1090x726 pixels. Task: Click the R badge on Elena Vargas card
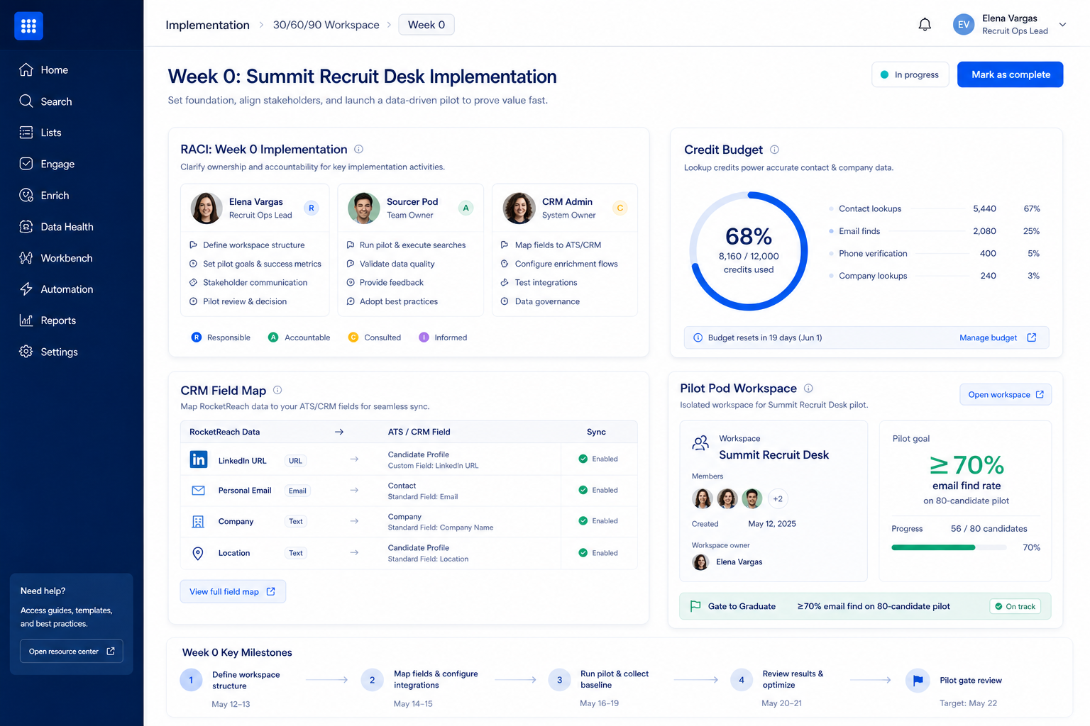311,208
